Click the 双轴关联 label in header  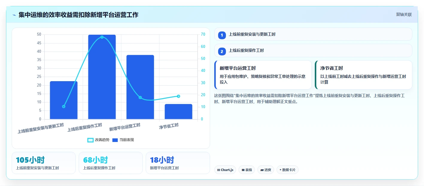click(404, 15)
